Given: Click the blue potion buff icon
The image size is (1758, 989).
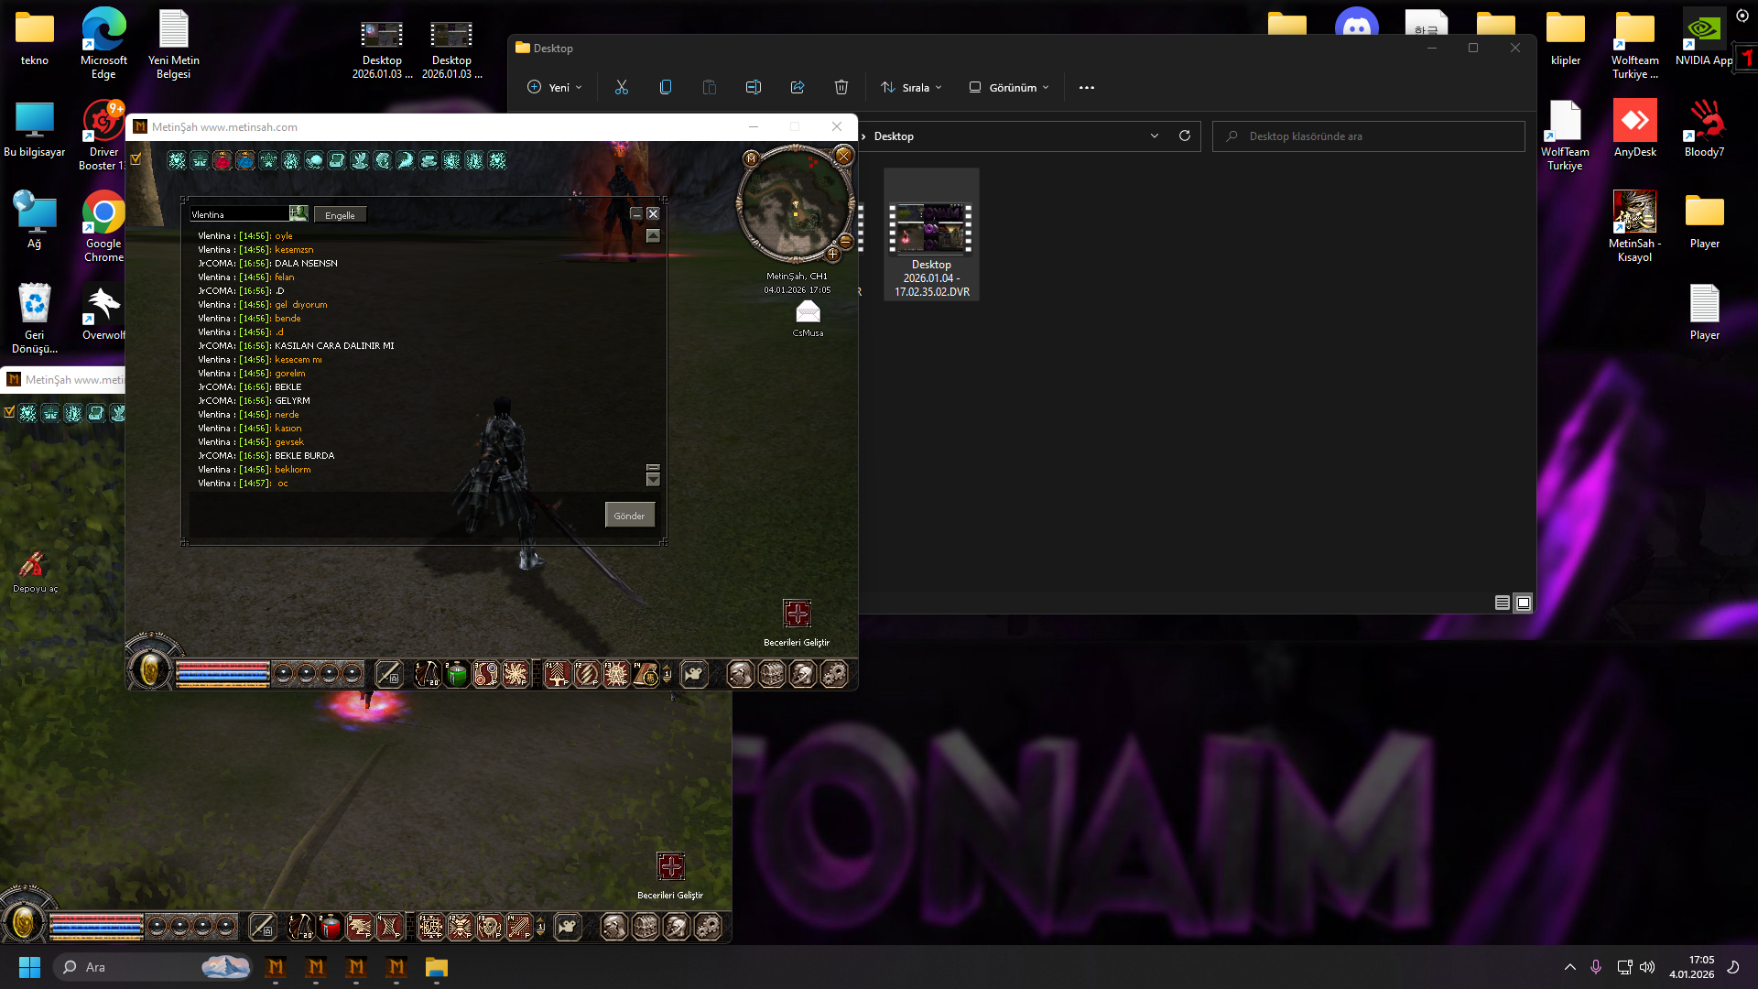Looking at the screenshot, I should tap(245, 161).
